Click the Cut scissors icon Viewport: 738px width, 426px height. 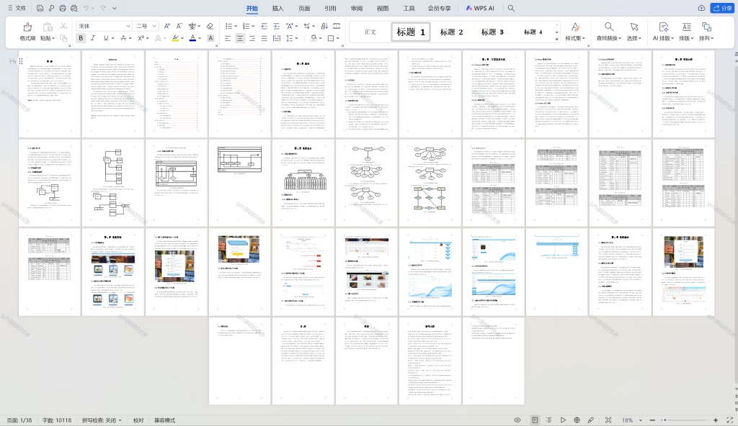(x=63, y=27)
